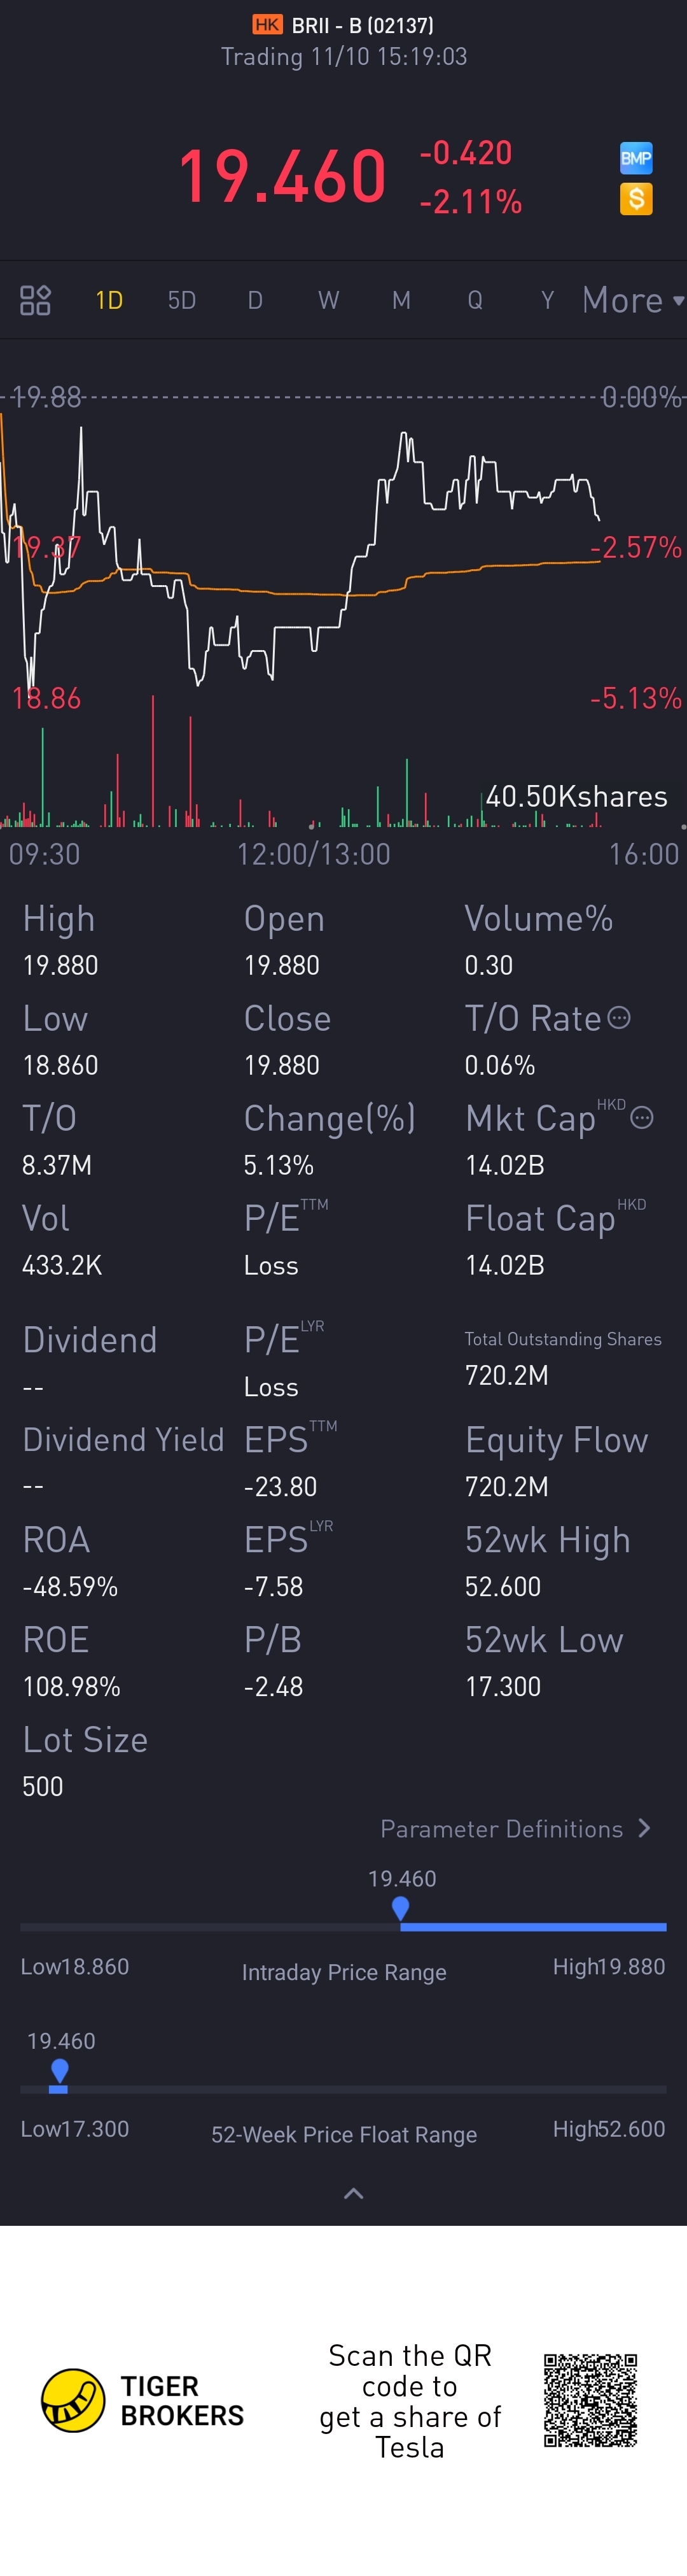Tap the HK market badge
Image resolution: width=687 pixels, height=2576 pixels.
click(x=268, y=25)
